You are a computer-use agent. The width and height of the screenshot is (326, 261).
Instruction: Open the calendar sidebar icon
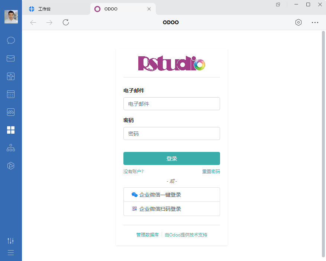click(11, 94)
